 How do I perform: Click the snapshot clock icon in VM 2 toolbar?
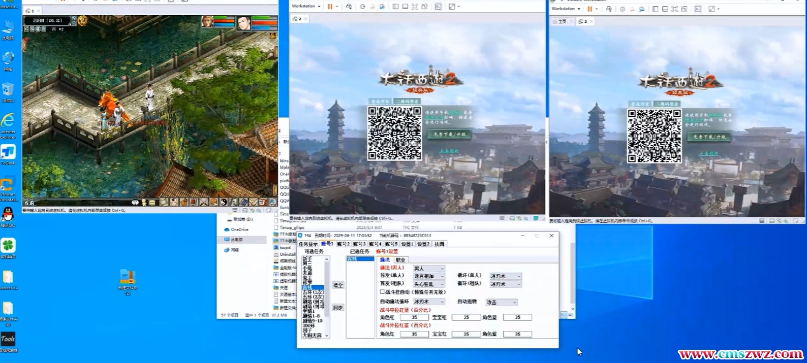click(362, 7)
